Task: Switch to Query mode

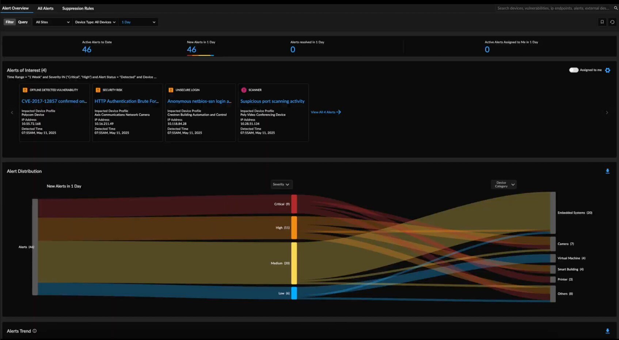Action: (23, 22)
